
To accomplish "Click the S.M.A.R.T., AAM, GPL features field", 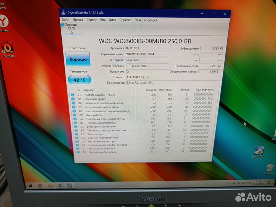I will pos(173,82).
